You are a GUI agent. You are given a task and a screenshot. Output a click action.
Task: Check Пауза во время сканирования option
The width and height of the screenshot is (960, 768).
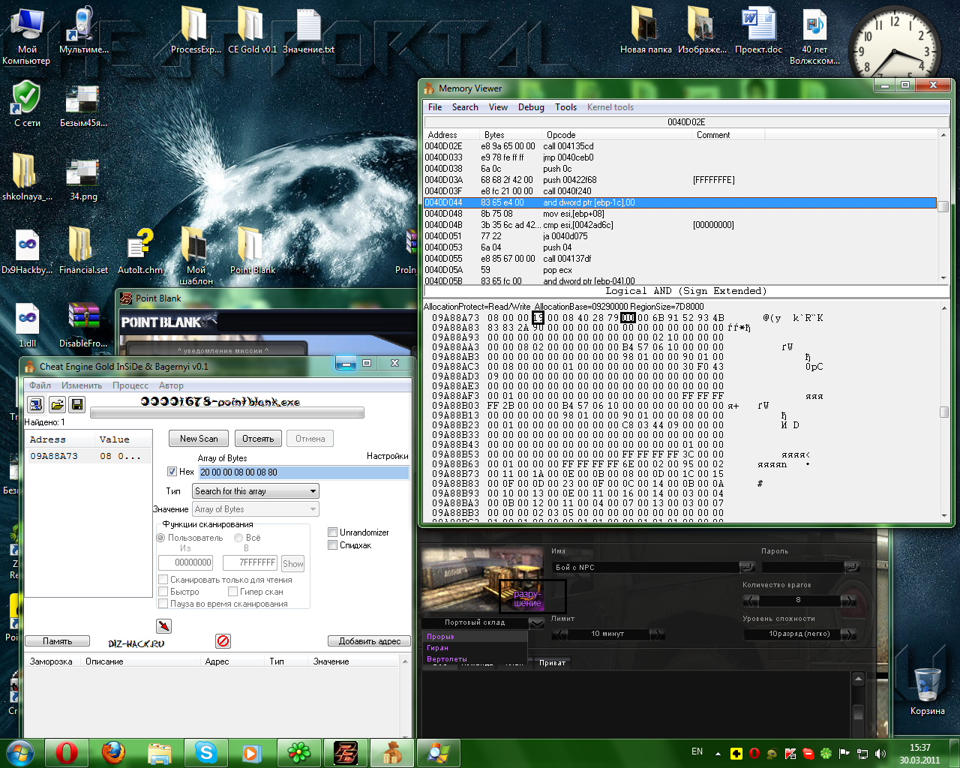pos(163,604)
